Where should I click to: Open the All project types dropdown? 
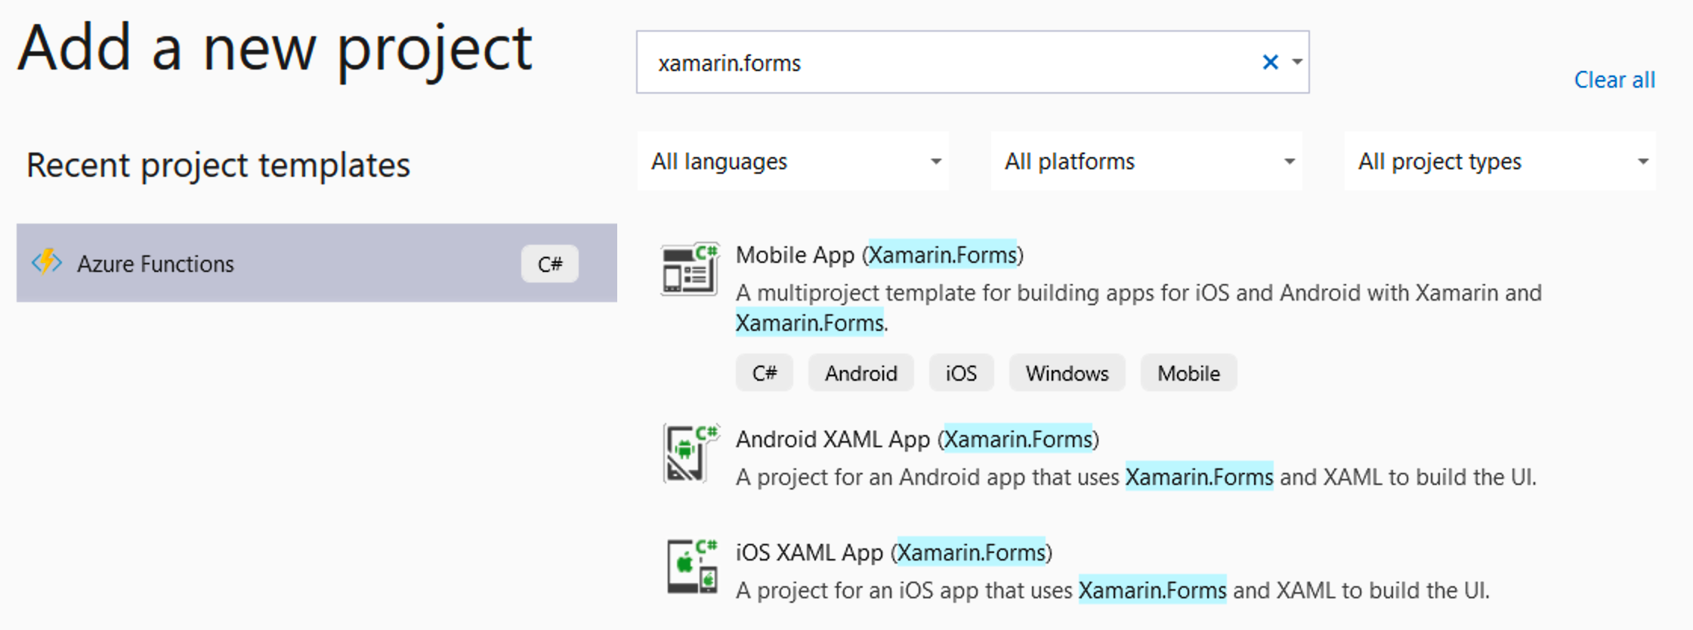coord(1500,161)
